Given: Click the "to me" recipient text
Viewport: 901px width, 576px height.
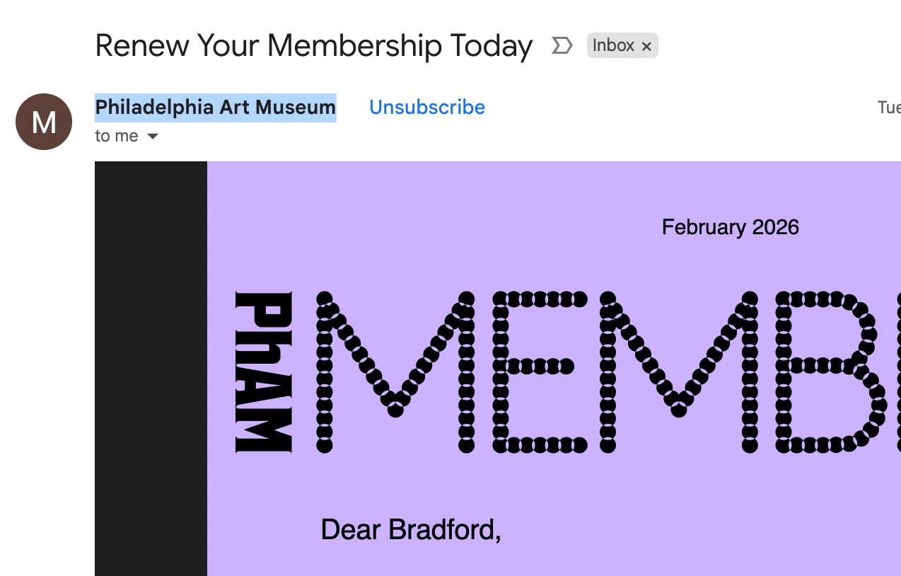Looking at the screenshot, I should pos(117,136).
